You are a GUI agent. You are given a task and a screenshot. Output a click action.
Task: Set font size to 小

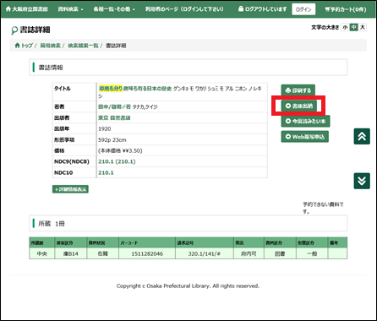point(345,27)
